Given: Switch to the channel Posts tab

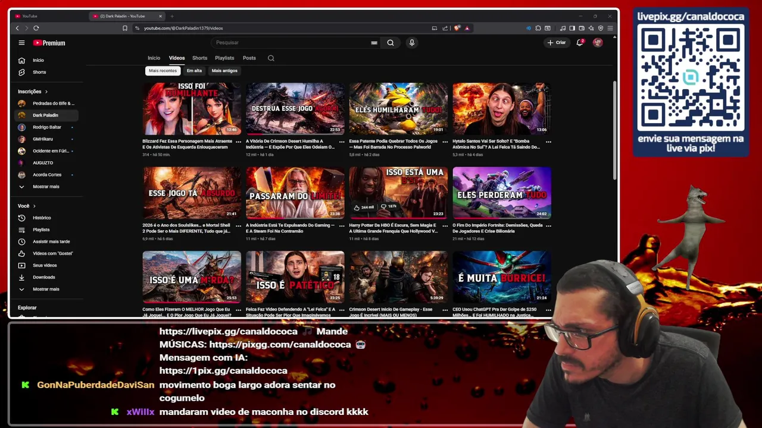Looking at the screenshot, I should tap(249, 58).
